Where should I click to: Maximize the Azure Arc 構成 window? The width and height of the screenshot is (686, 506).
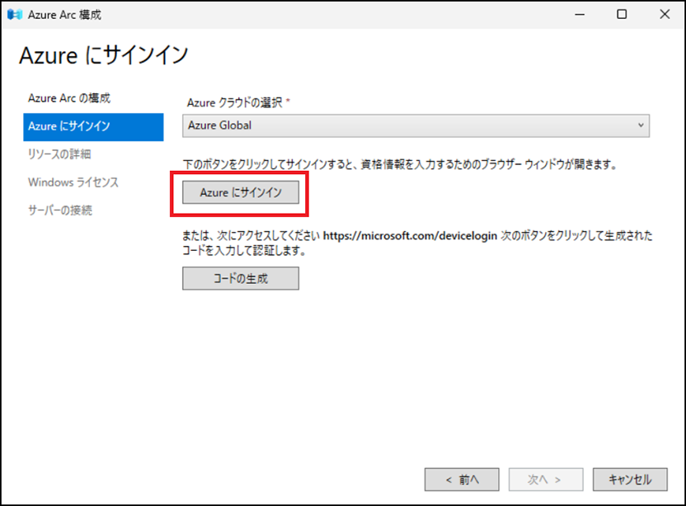click(622, 15)
